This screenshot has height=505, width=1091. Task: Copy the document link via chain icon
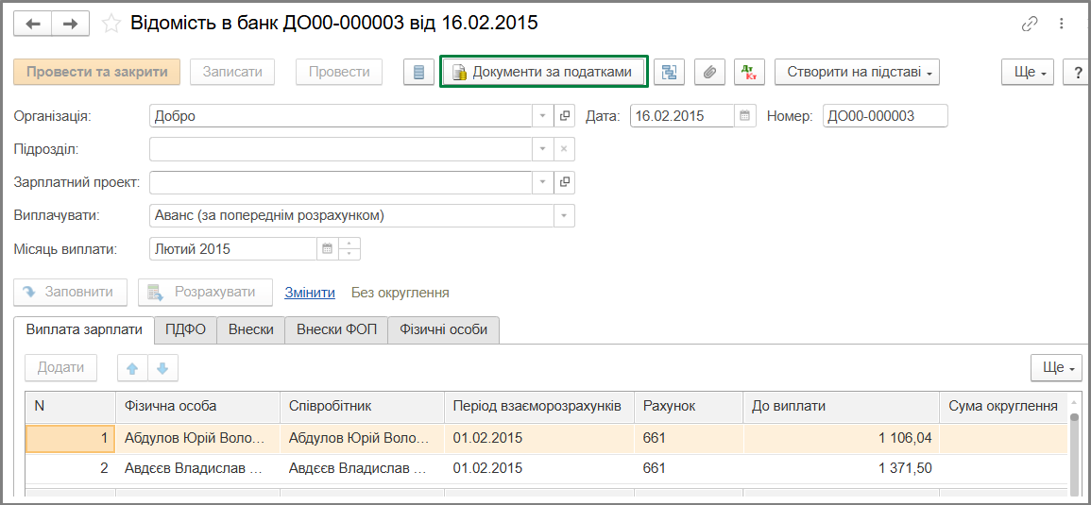1029,24
